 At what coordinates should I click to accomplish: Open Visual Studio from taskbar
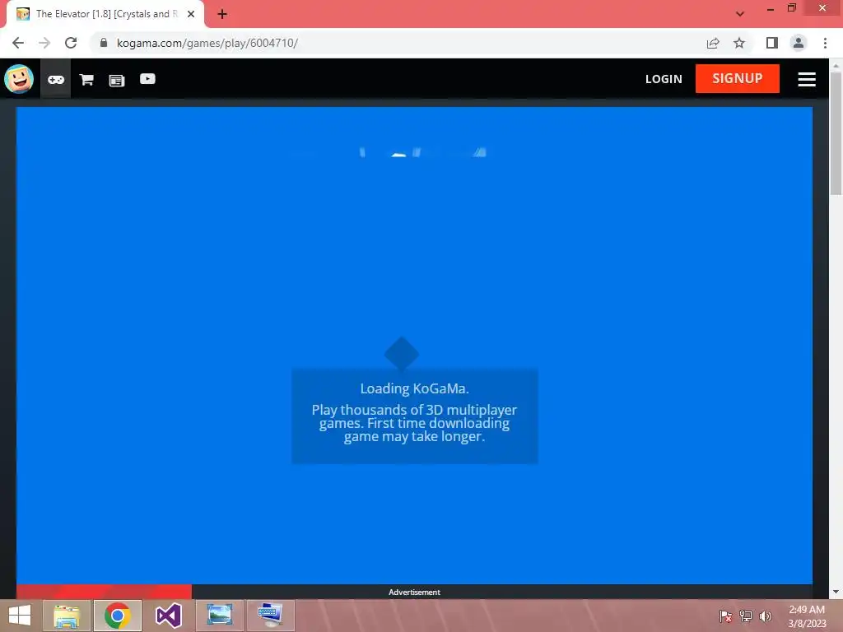168,616
